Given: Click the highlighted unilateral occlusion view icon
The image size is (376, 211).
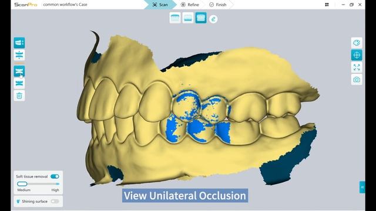Looking at the screenshot, I should (x=19, y=71).
